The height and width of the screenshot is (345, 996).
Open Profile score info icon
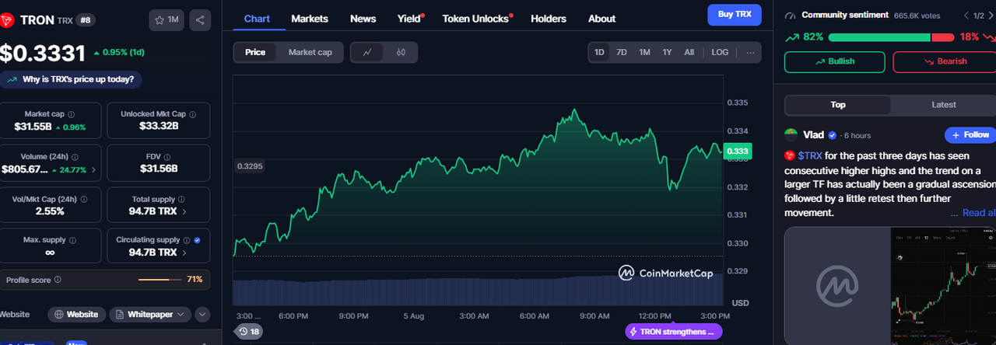pos(58,280)
